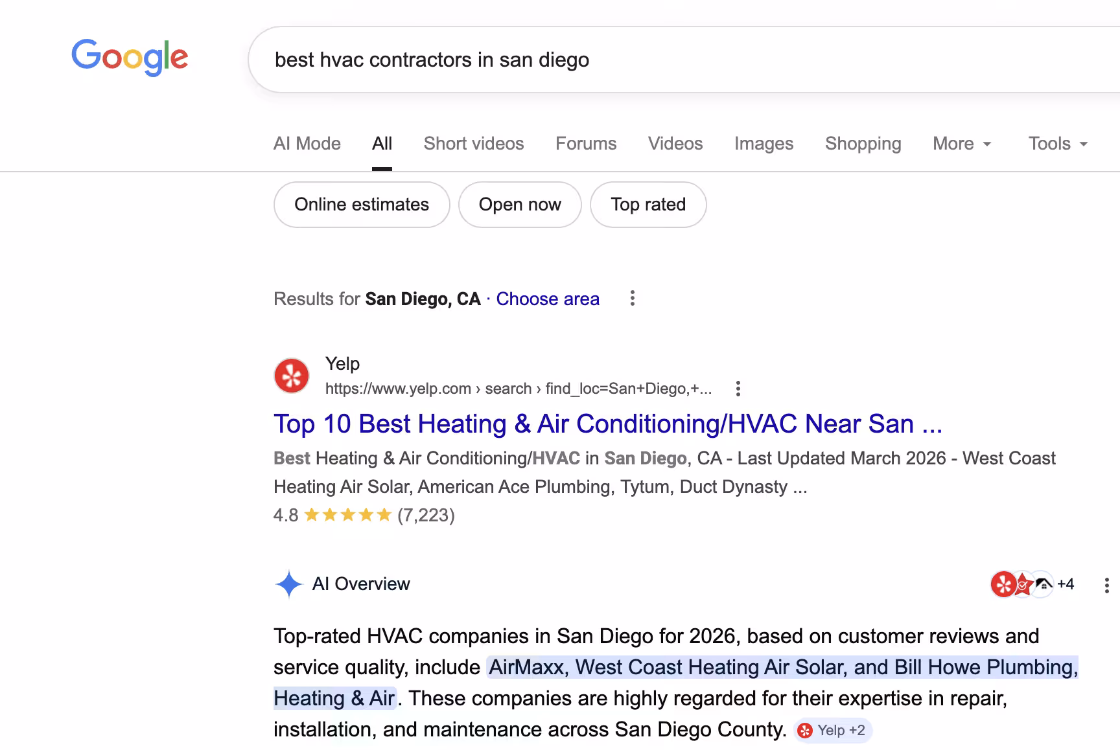The width and height of the screenshot is (1120, 750).
Task: Open the Short videos tab
Action: (x=474, y=144)
